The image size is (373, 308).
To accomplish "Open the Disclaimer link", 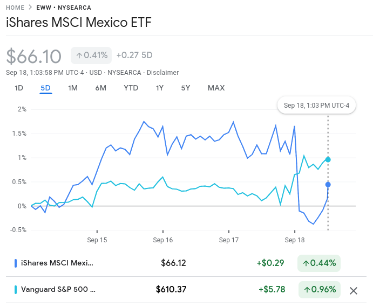I will 162,72.
